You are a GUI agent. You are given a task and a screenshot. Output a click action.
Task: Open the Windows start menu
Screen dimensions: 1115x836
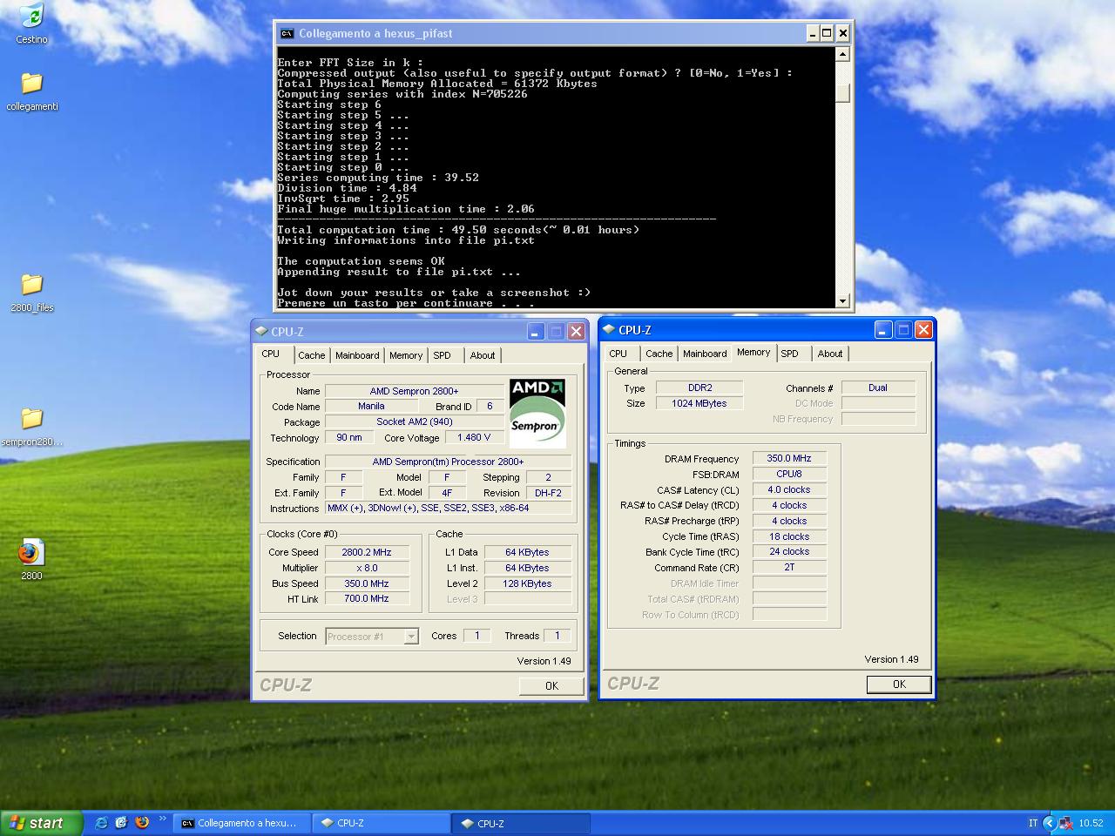[x=42, y=823]
